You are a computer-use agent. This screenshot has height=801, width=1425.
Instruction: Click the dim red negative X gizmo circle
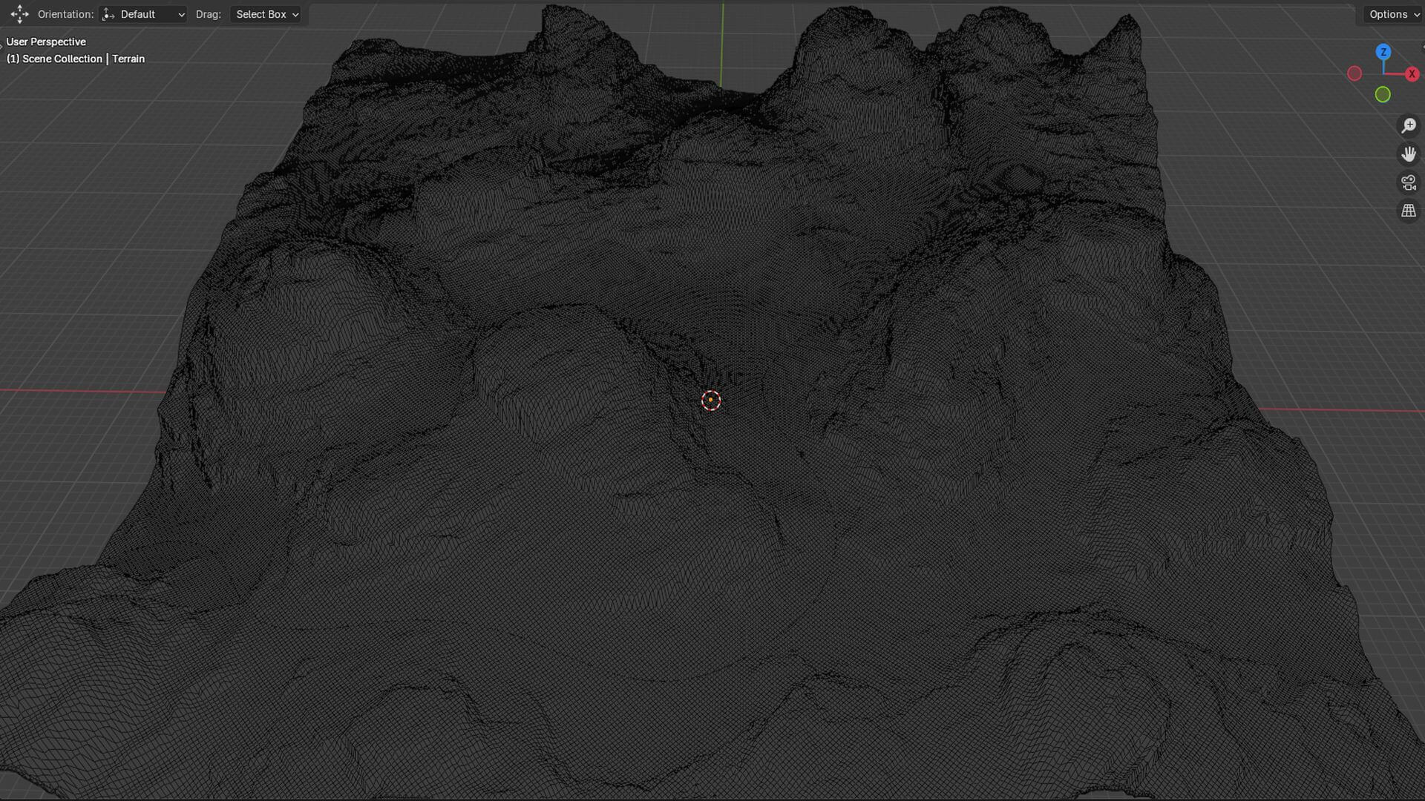pos(1354,73)
